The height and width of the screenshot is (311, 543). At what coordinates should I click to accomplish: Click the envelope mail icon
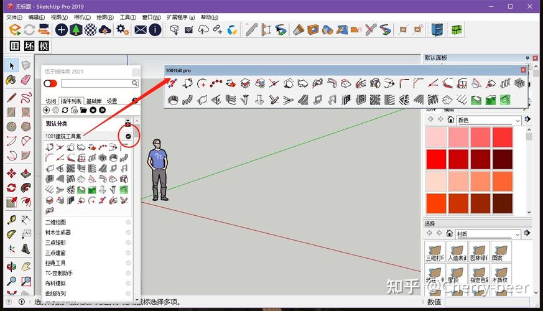click(x=140, y=30)
